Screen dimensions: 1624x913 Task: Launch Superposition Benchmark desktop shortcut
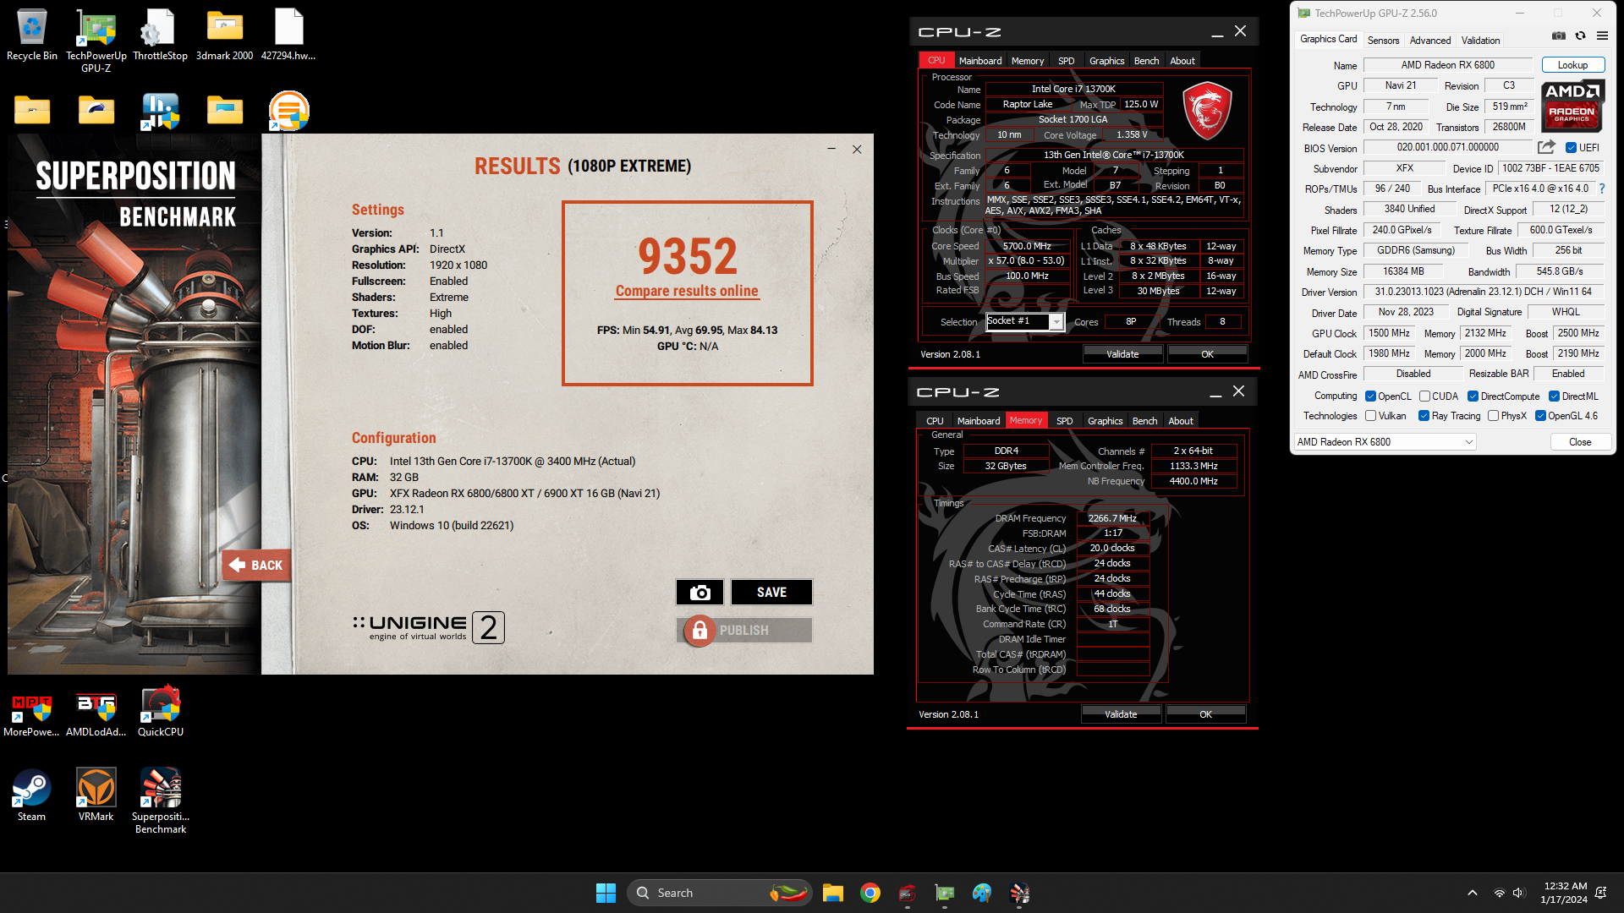click(161, 801)
